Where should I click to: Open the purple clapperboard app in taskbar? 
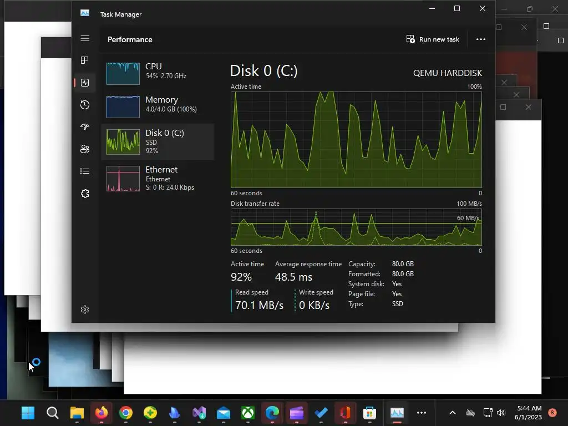297,413
